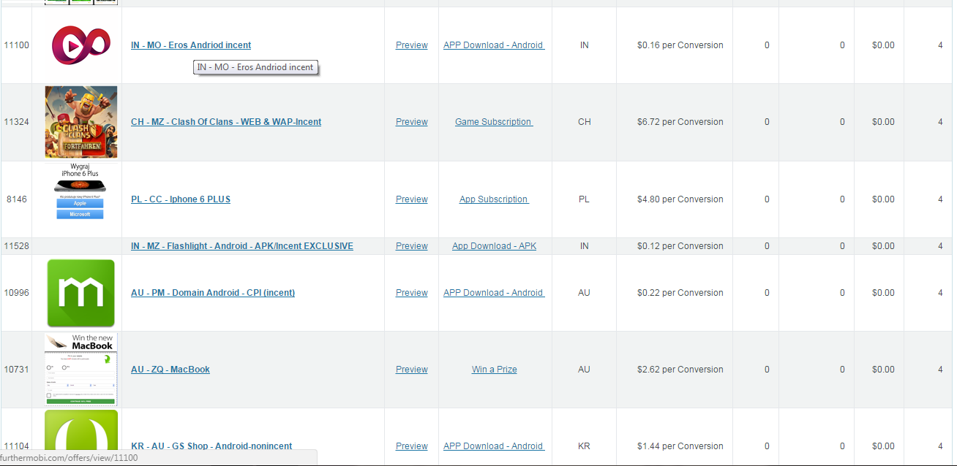
Task: Click the green GS Shop app icon
Action: click(80, 438)
